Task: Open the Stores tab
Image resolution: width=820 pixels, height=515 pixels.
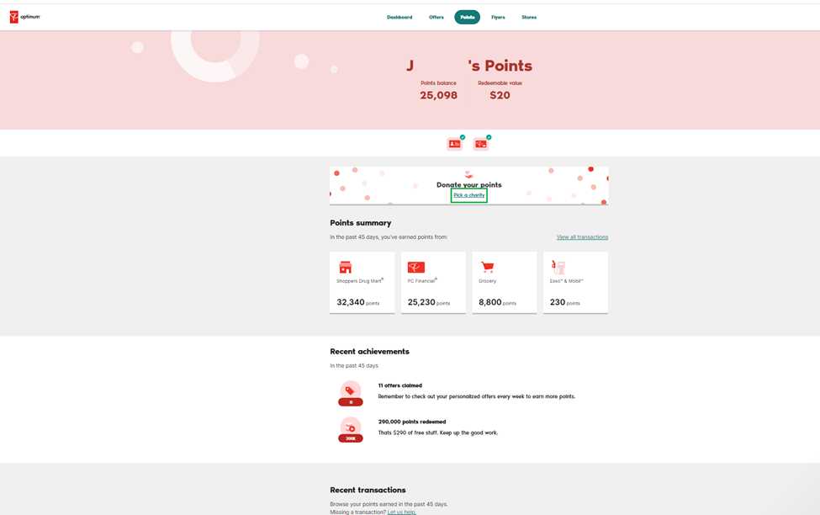Action: (x=529, y=16)
